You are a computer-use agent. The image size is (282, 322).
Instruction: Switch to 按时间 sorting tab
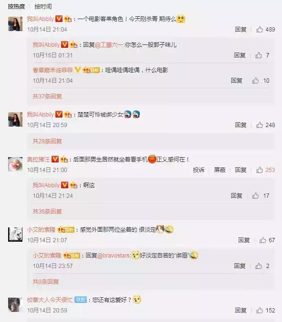(43, 7)
